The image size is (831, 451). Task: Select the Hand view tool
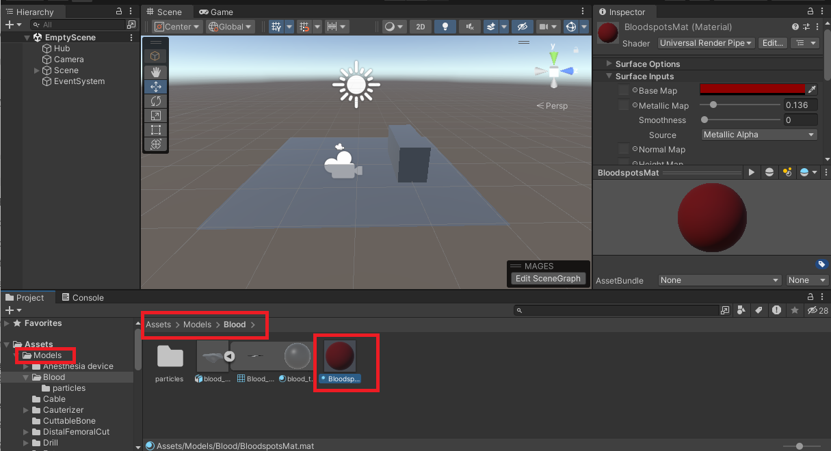pyautogui.click(x=155, y=72)
